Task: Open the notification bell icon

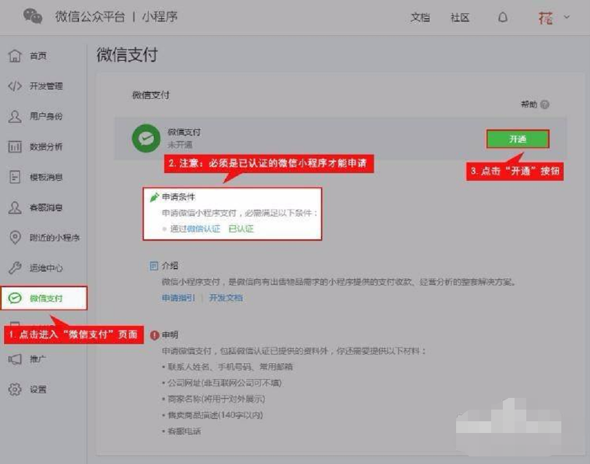Action: tap(503, 18)
